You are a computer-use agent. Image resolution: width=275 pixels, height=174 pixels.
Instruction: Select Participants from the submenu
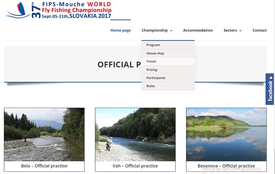click(x=156, y=78)
